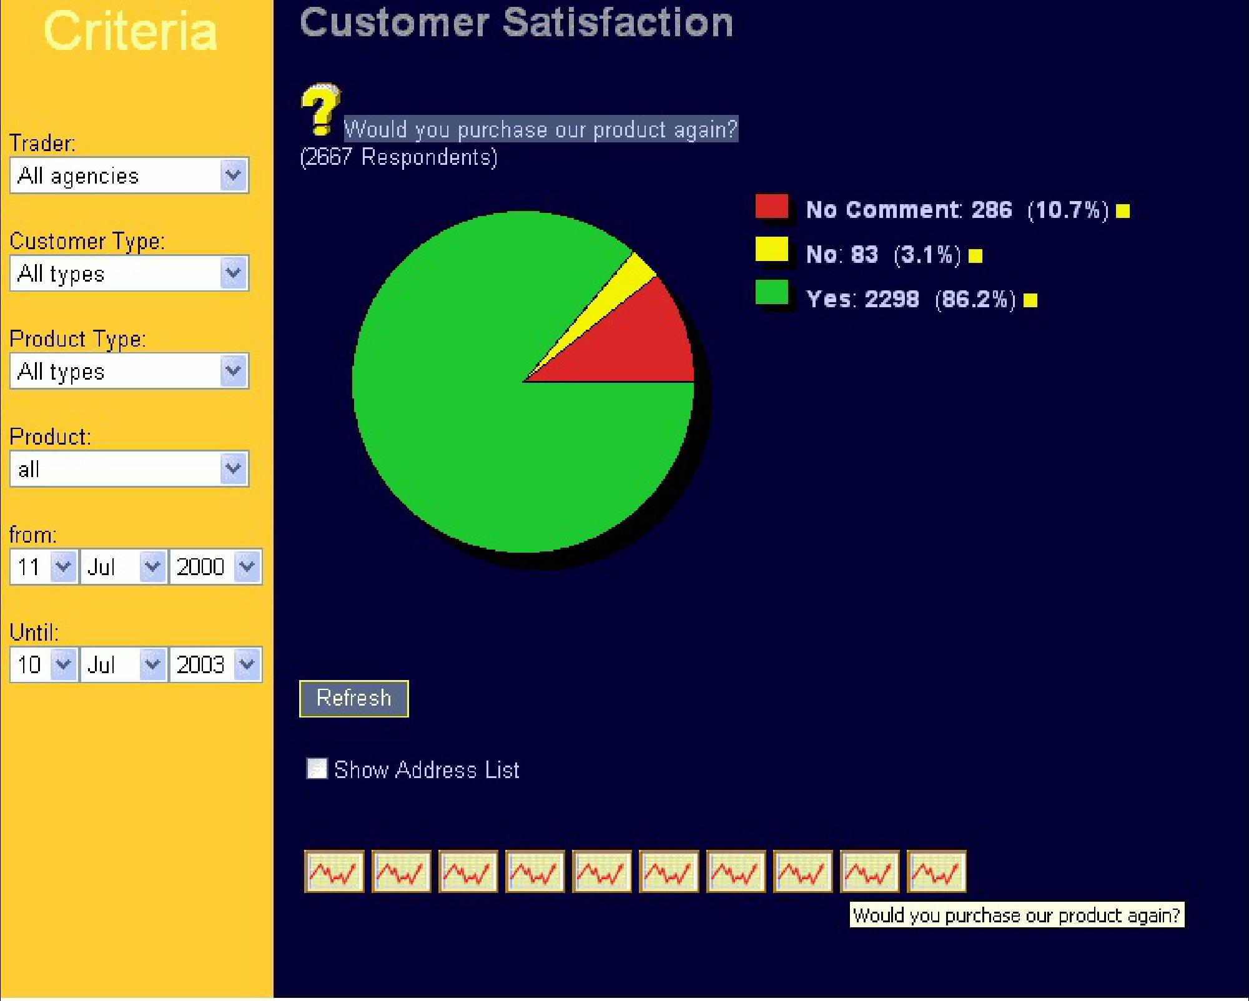Click the yellow question mark icon
This screenshot has height=1001, width=1249.
click(320, 109)
